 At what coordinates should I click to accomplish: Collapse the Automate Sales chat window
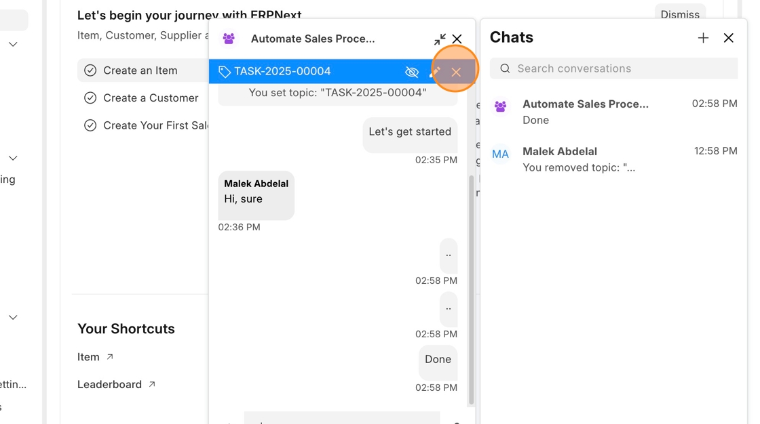(x=440, y=39)
